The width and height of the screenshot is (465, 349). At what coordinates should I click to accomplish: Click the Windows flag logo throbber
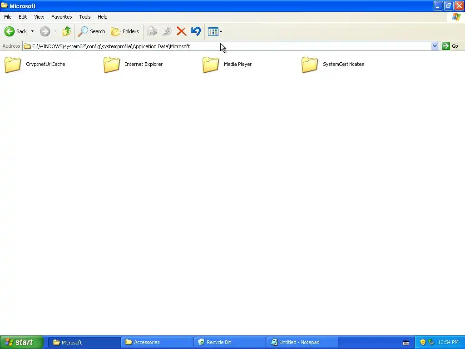click(456, 17)
